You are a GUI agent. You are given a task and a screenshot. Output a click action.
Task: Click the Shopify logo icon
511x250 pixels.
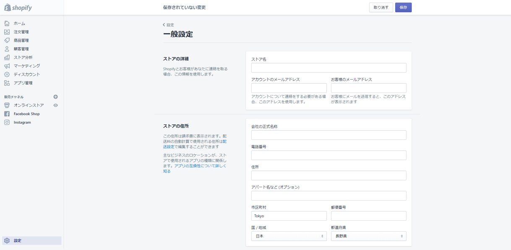(x=8, y=8)
